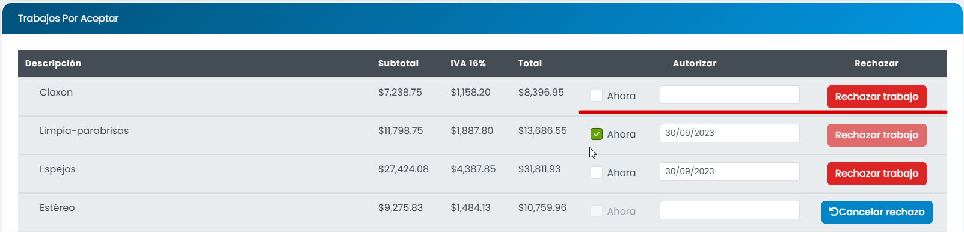Click the IVA 16% column header
Screen dimensions: 964x232
(x=468, y=63)
